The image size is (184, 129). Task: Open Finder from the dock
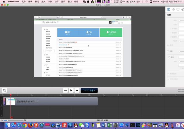coord(8,125)
